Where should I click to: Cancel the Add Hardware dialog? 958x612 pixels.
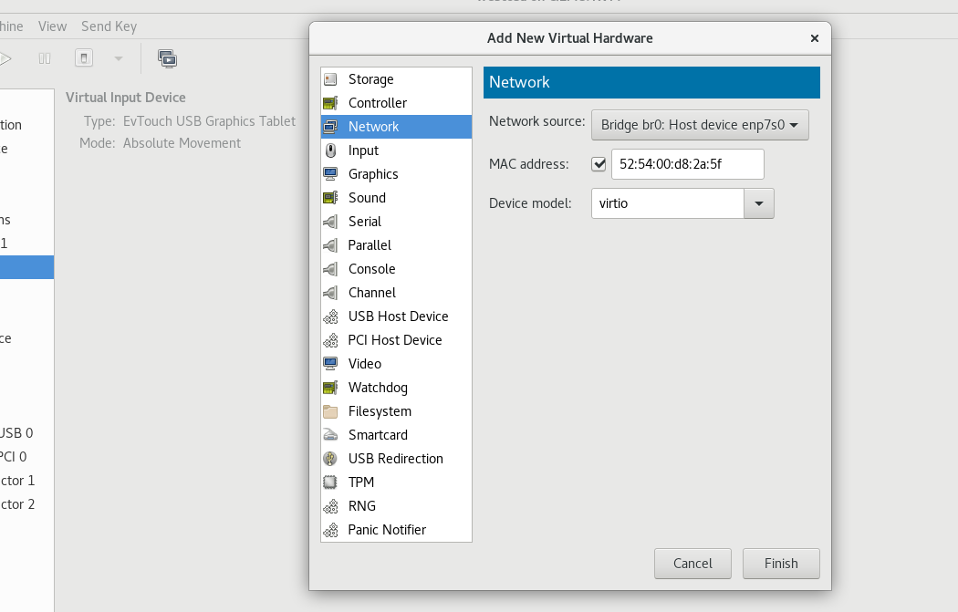pos(692,564)
